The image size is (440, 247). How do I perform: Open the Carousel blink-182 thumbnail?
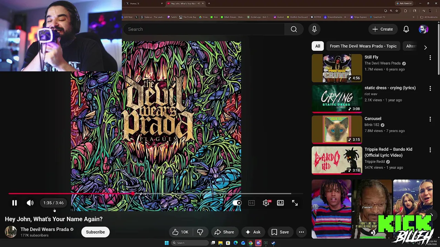click(337, 130)
